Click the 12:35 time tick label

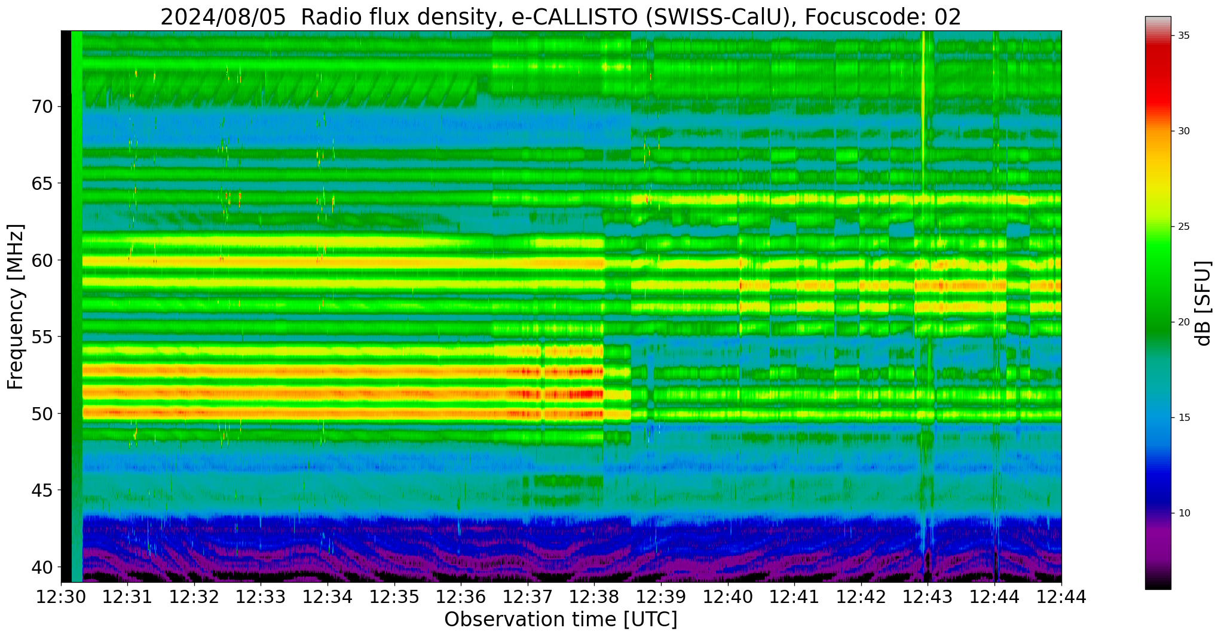click(394, 596)
